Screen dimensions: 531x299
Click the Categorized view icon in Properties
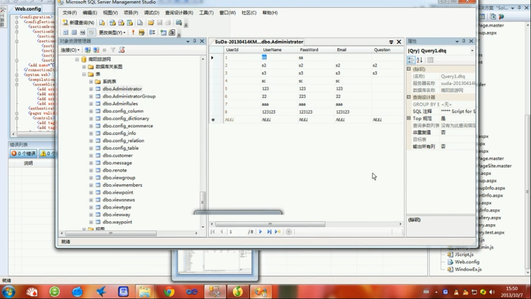tap(411, 60)
